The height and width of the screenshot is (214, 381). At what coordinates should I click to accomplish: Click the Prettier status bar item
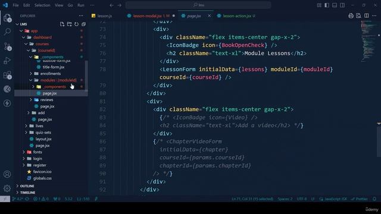360,199
